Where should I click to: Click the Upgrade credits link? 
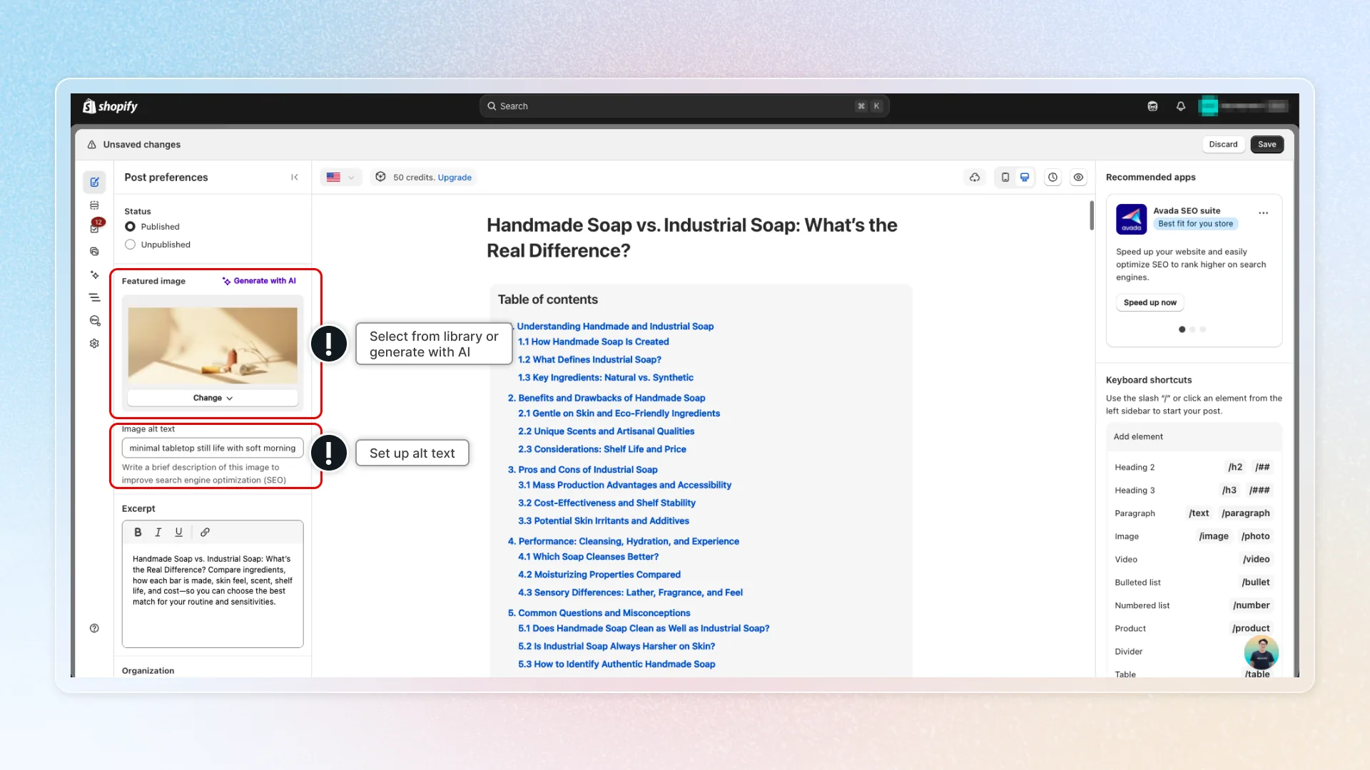[455, 178]
